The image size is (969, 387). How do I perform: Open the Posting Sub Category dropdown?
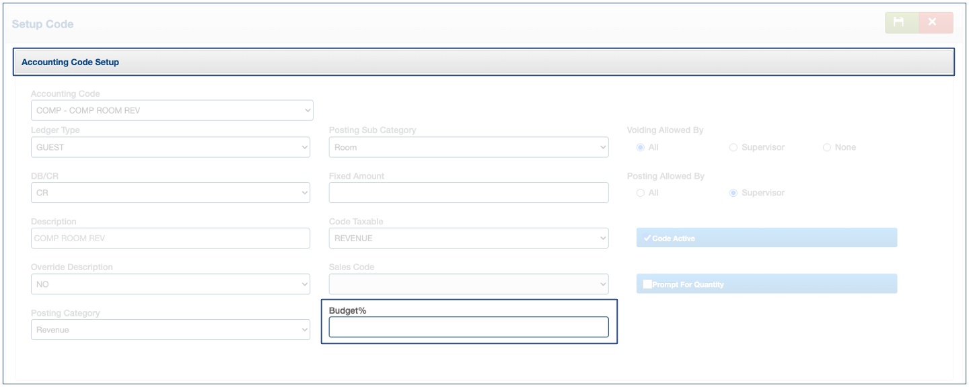(468, 147)
